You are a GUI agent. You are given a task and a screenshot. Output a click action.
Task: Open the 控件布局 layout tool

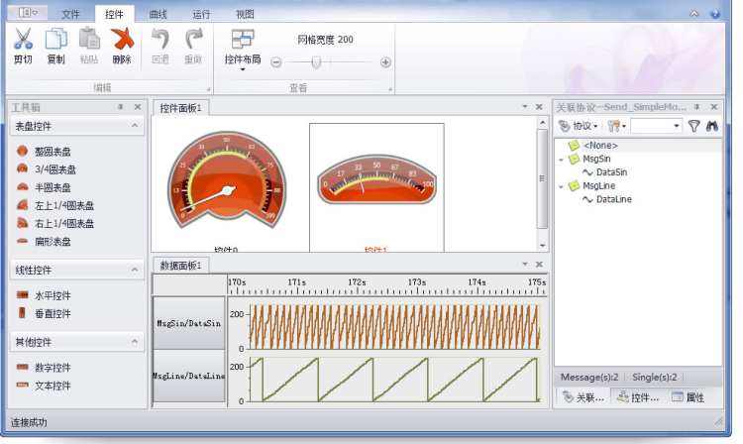pyautogui.click(x=243, y=50)
